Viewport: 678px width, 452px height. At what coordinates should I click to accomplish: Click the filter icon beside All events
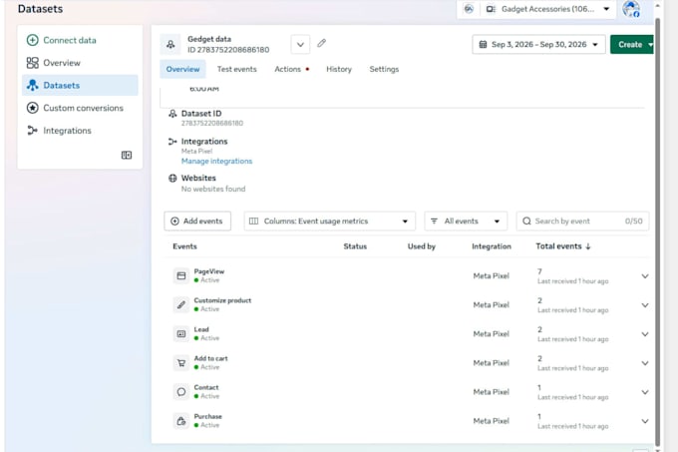[x=434, y=222]
